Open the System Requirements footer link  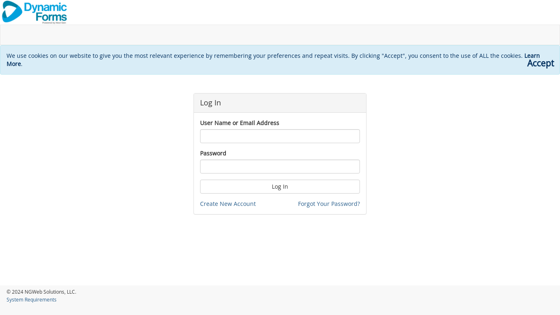pos(32,300)
